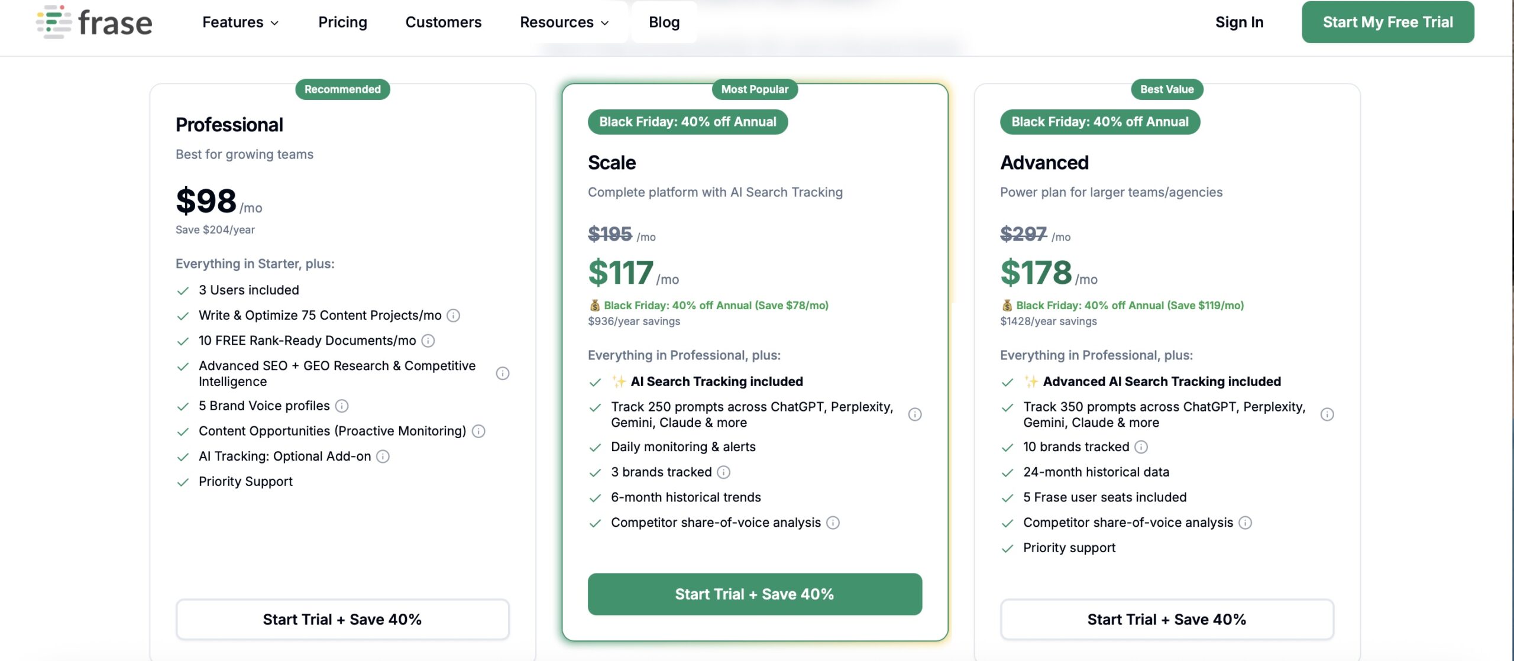Image resolution: width=1514 pixels, height=661 pixels.
Task: Go to the Customers page
Action: pos(443,22)
